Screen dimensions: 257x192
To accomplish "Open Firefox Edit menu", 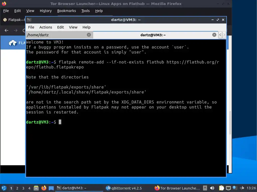I will 18,11.
